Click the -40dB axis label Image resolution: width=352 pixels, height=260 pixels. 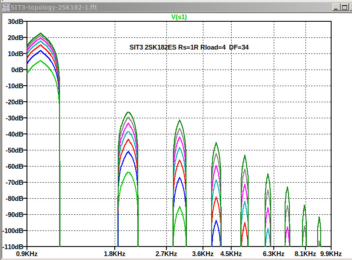pyautogui.click(x=15, y=134)
